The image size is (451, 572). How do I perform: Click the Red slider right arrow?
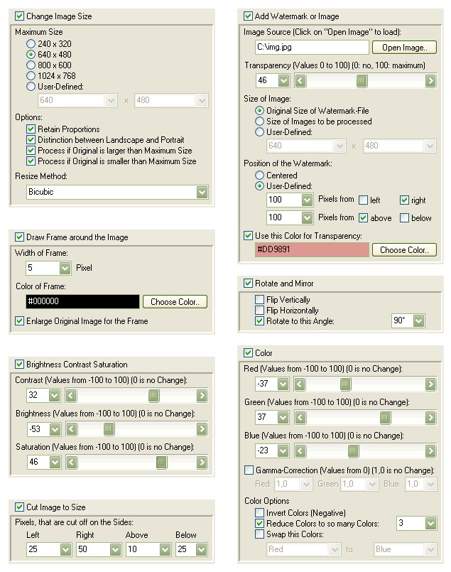pos(430,384)
